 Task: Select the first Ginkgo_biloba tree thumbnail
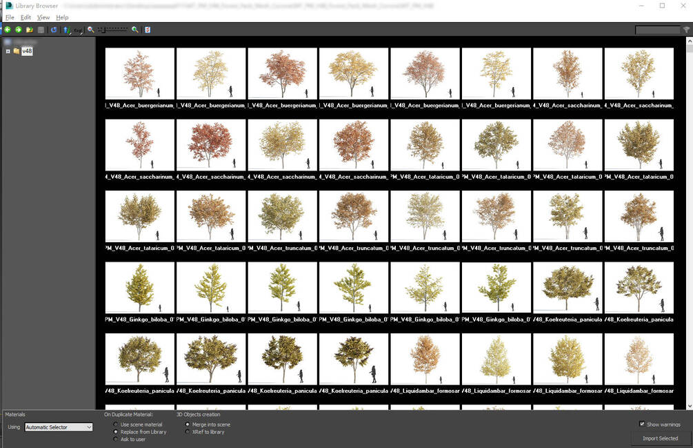point(140,287)
